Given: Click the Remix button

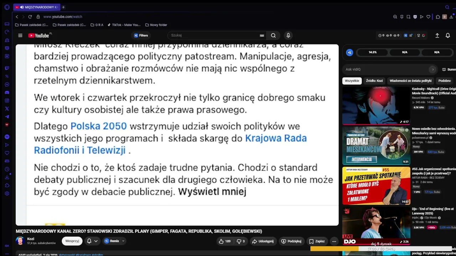Looking at the screenshot, I should click(112, 241).
